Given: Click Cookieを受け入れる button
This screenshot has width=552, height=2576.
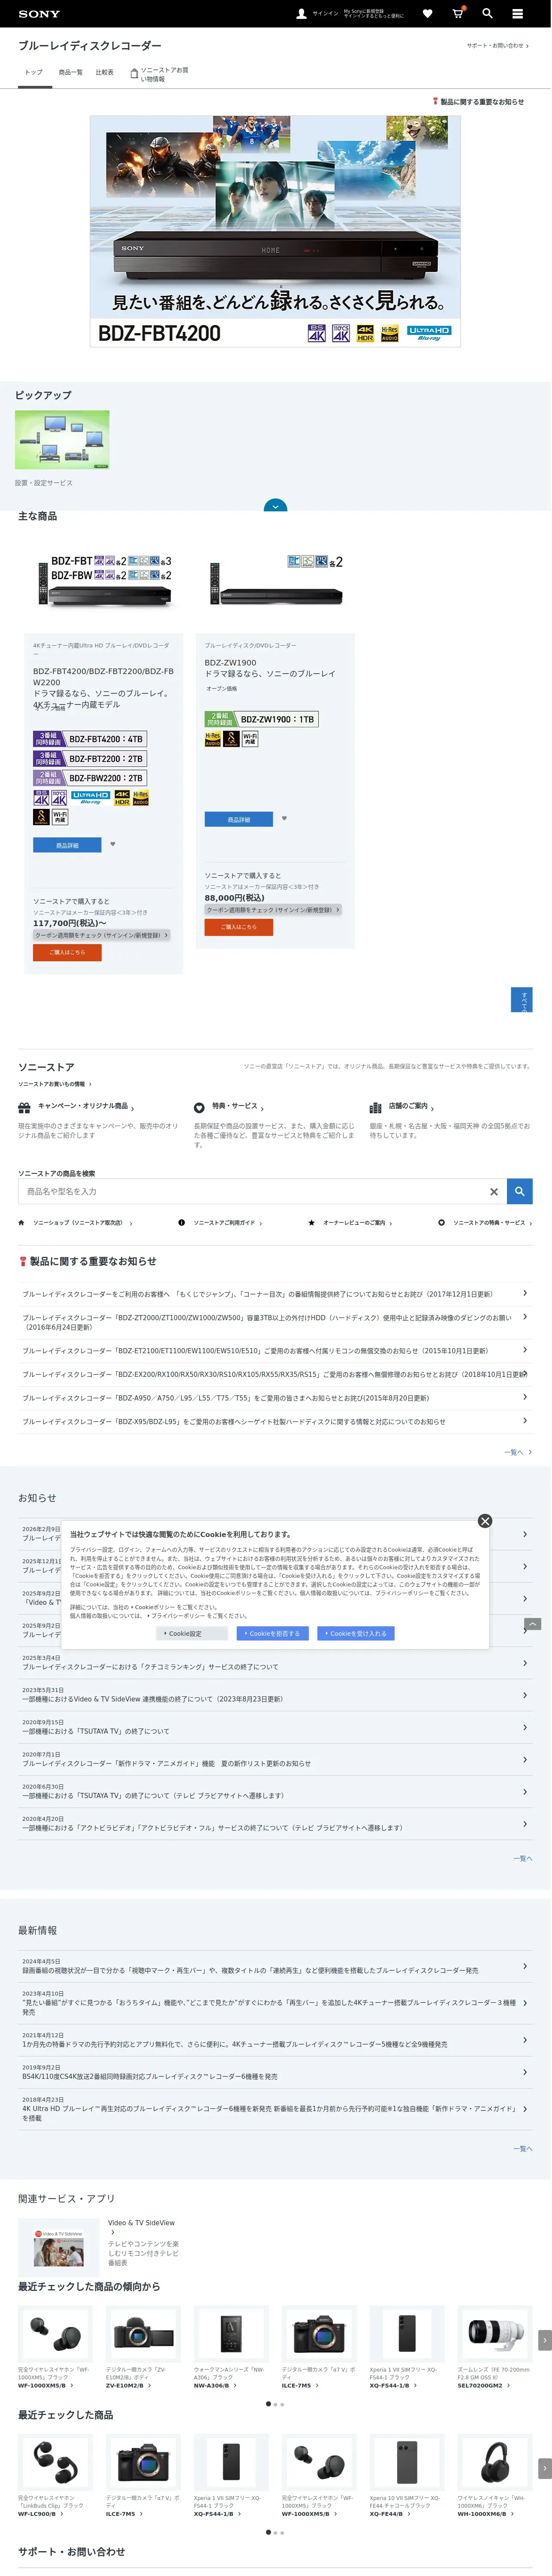Looking at the screenshot, I should point(357,1634).
